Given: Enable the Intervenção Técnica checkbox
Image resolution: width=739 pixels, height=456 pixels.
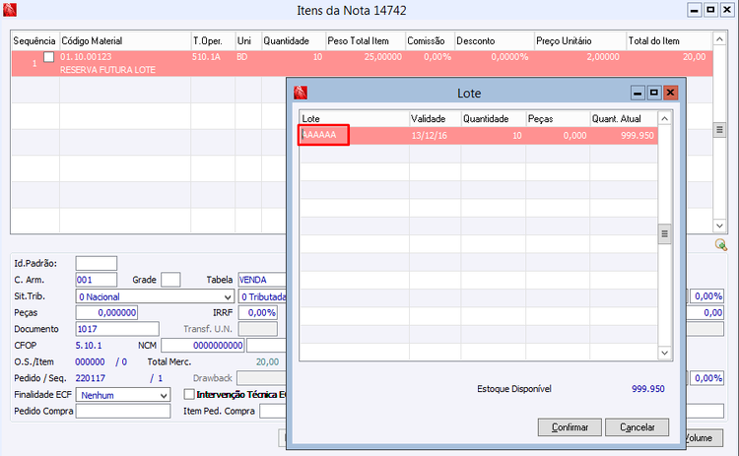Looking at the screenshot, I should (189, 394).
